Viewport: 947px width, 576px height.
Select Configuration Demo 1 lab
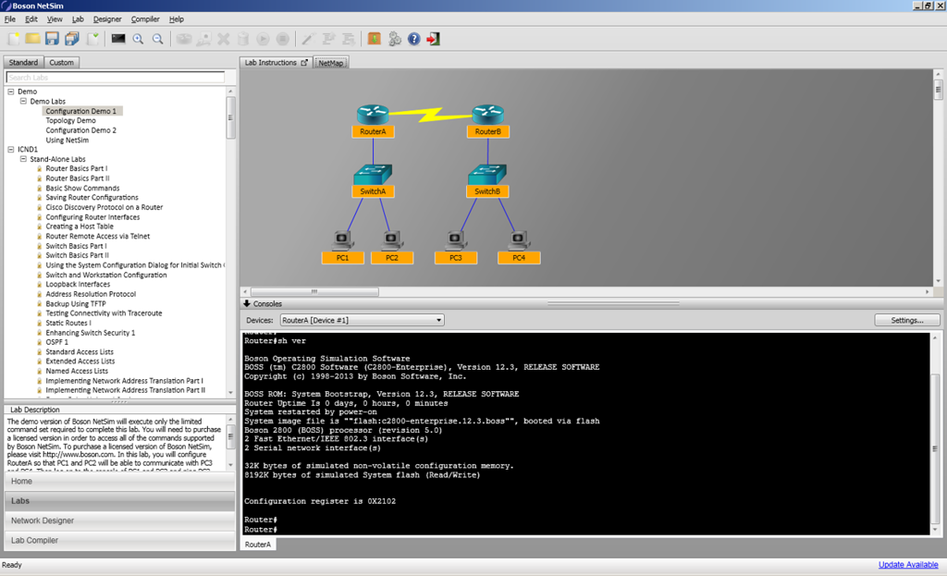coord(81,111)
